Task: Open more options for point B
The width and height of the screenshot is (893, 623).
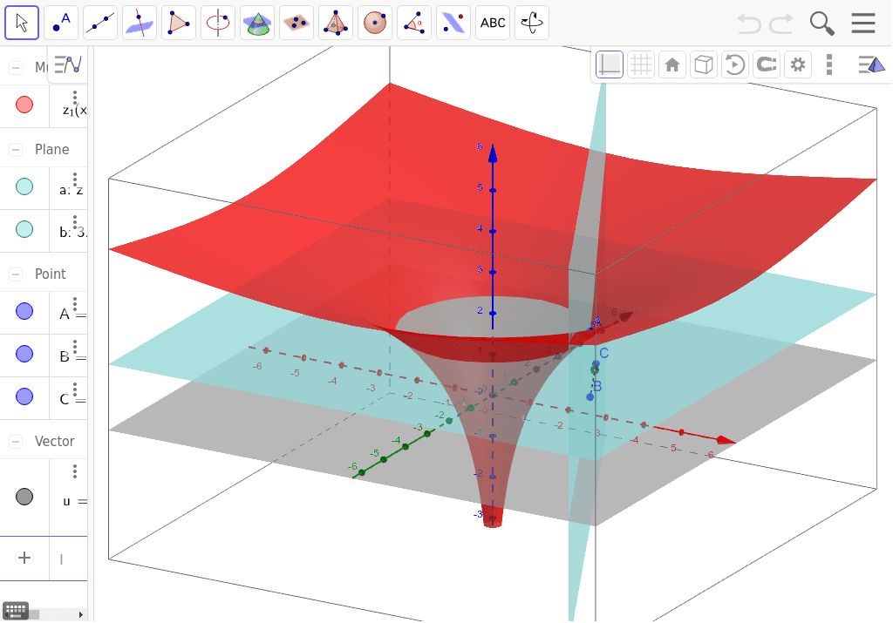Action: tap(75, 347)
